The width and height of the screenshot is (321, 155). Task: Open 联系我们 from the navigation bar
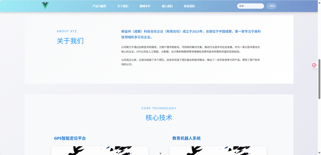click(189, 6)
